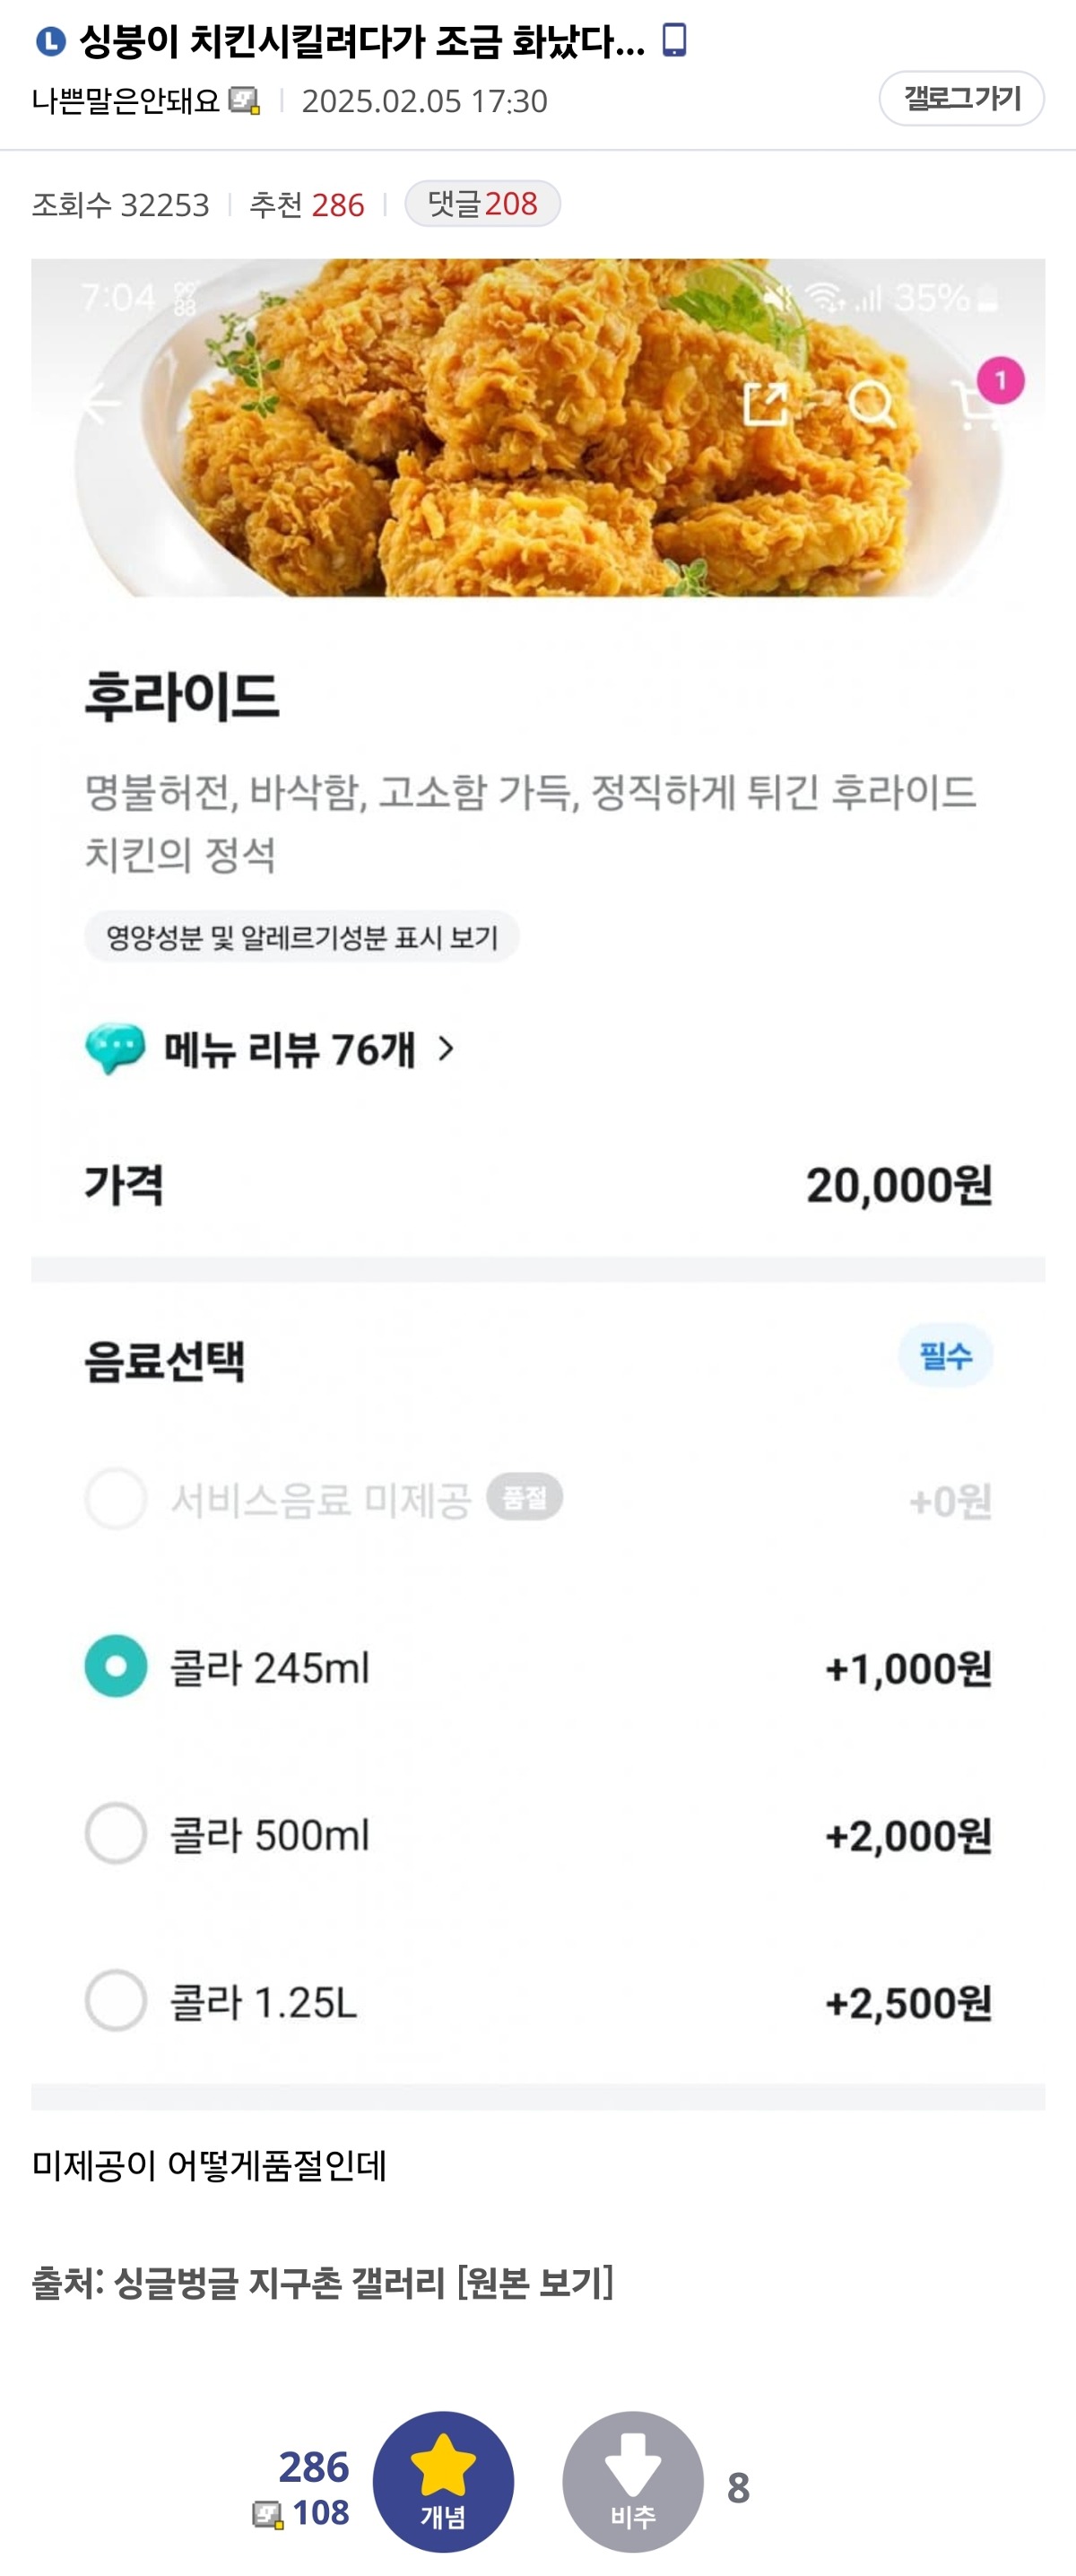This screenshot has width=1076, height=2576.
Task: Click the blue 개념 star recommend button
Action: point(443,2482)
